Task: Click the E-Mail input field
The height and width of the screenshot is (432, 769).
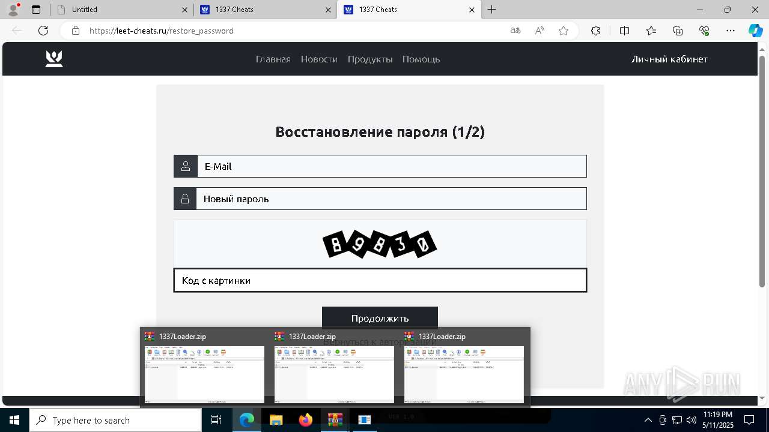Action: tap(392, 166)
